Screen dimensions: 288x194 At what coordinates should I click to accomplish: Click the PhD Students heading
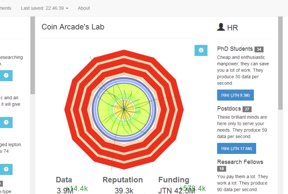pyautogui.click(x=235, y=49)
